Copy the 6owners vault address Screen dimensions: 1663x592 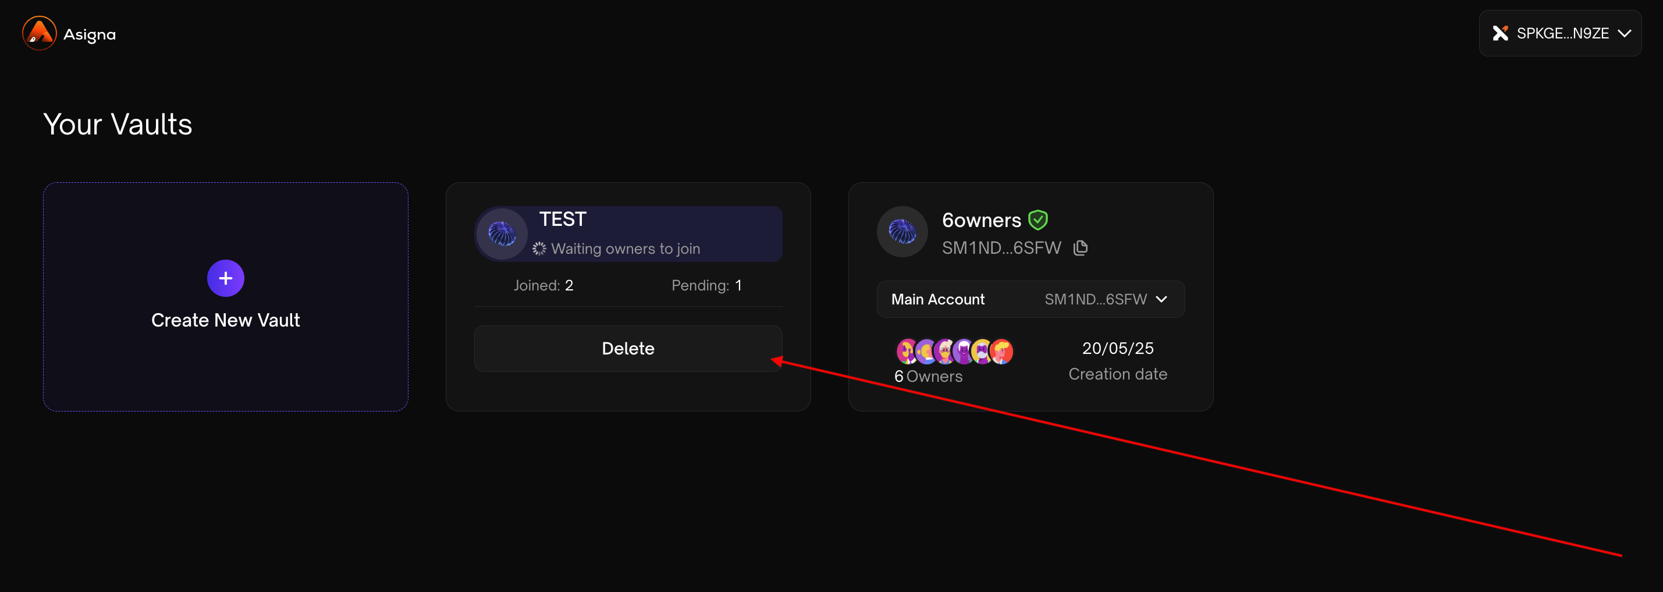pos(1080,248)
